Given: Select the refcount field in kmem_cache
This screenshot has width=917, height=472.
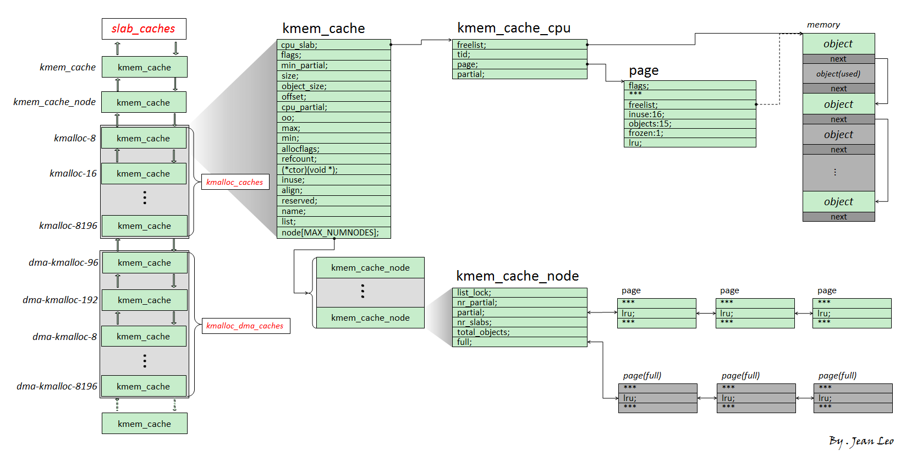Looking at the screenshot, I should (x=333, y=159).
